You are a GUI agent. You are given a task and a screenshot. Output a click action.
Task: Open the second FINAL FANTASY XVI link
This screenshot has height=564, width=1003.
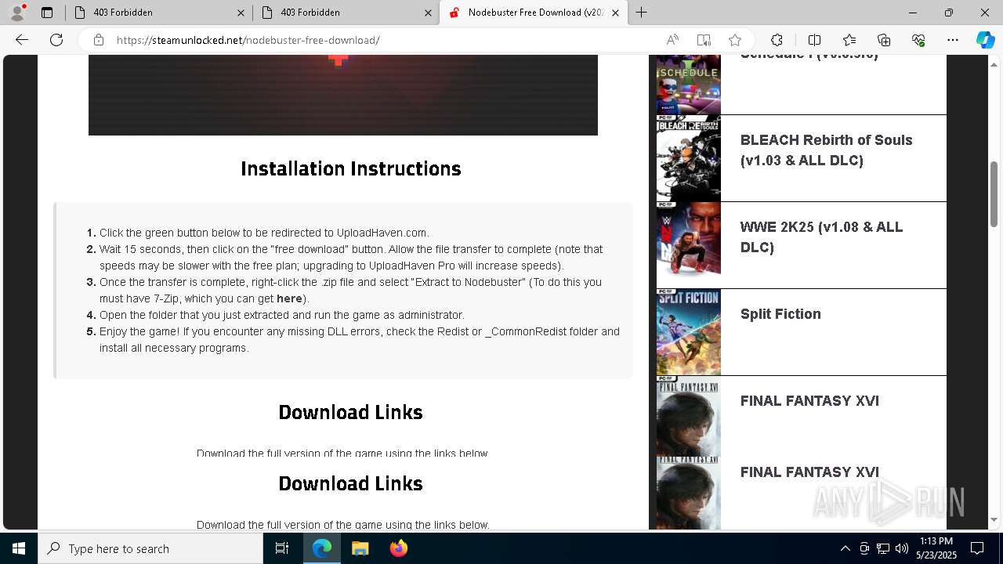click(x=809, y=472)
